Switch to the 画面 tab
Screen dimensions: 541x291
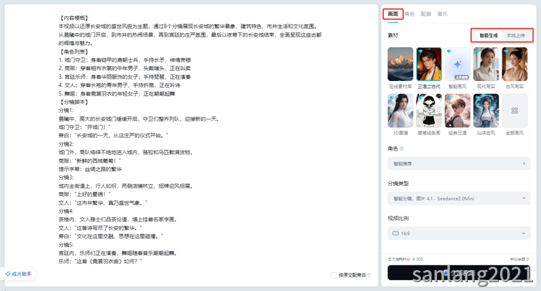click(393, 14)
